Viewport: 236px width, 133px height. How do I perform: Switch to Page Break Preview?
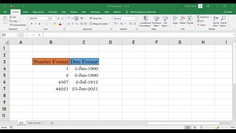[x=202, y=127]
